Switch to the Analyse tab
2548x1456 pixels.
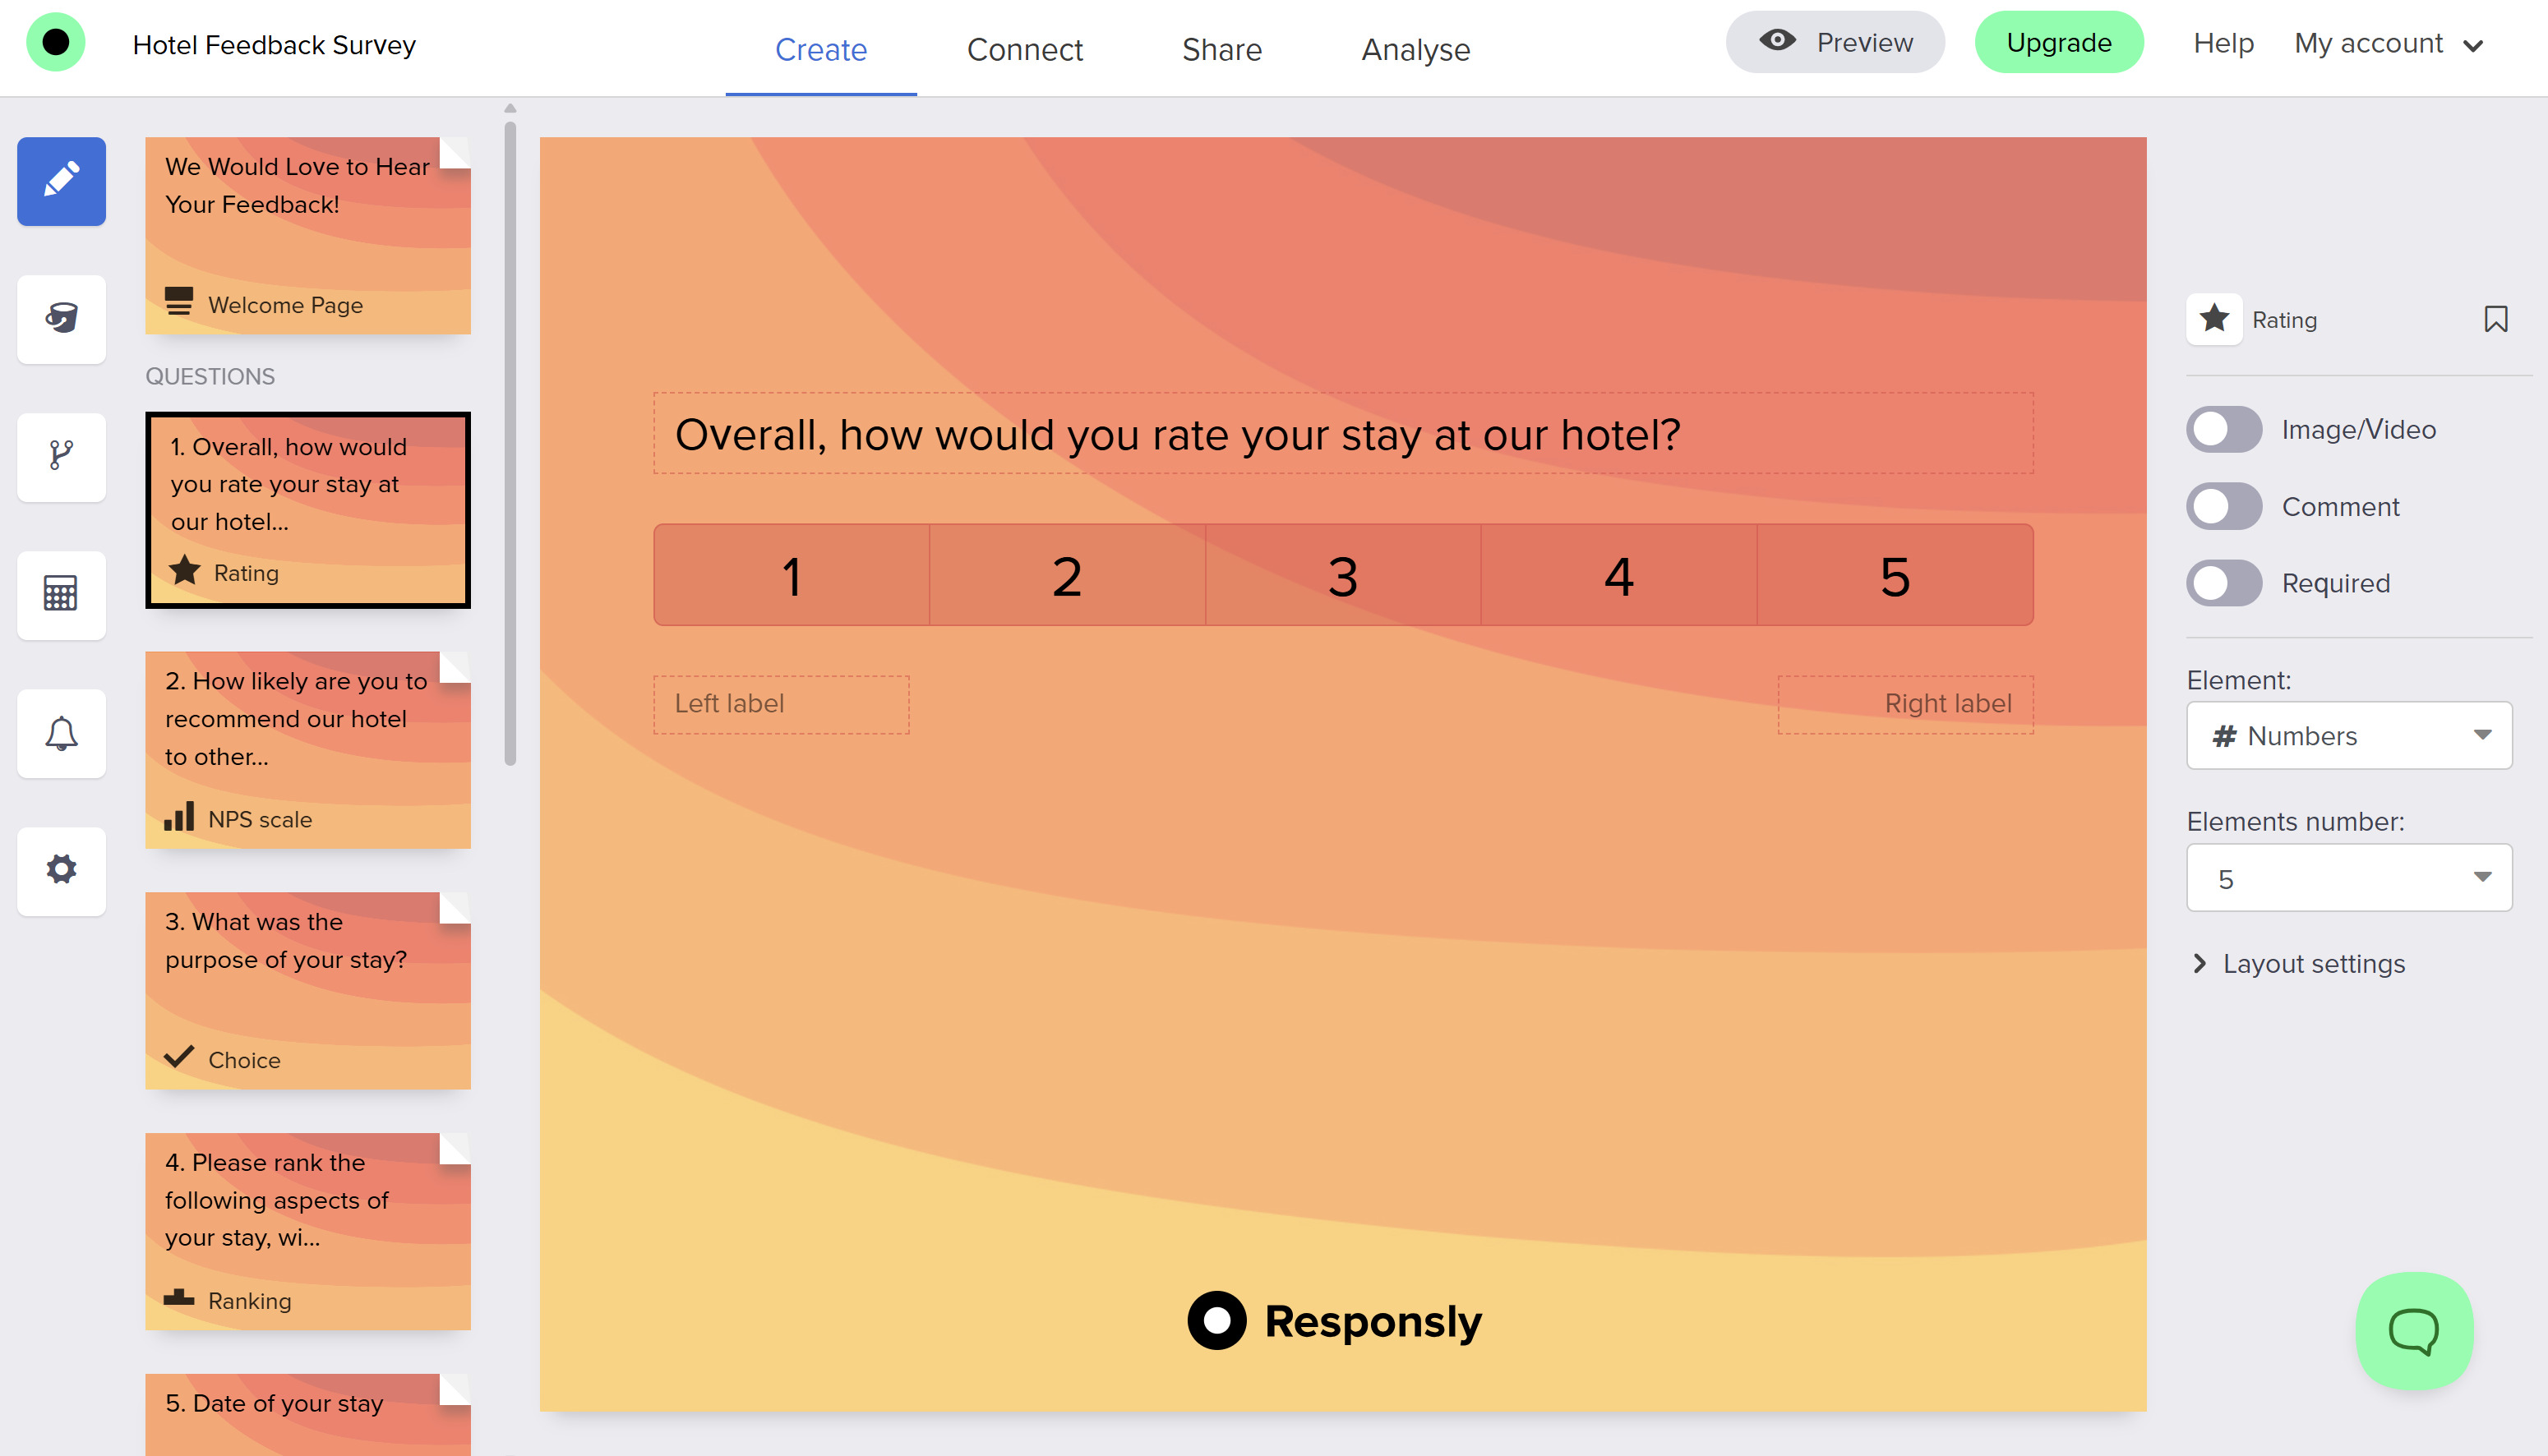[1416, 49]
